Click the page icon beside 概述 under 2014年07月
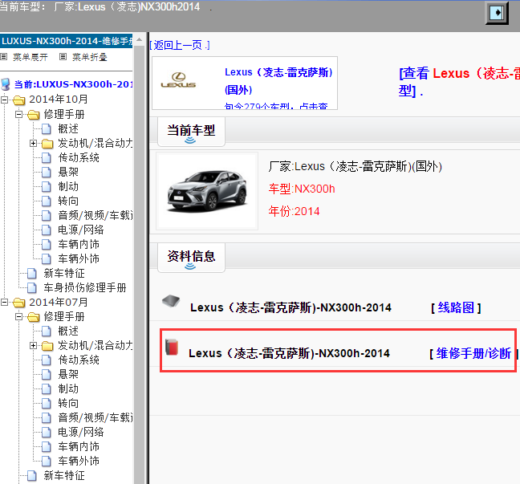Screen dimensions: 520x484 [47, 331]
